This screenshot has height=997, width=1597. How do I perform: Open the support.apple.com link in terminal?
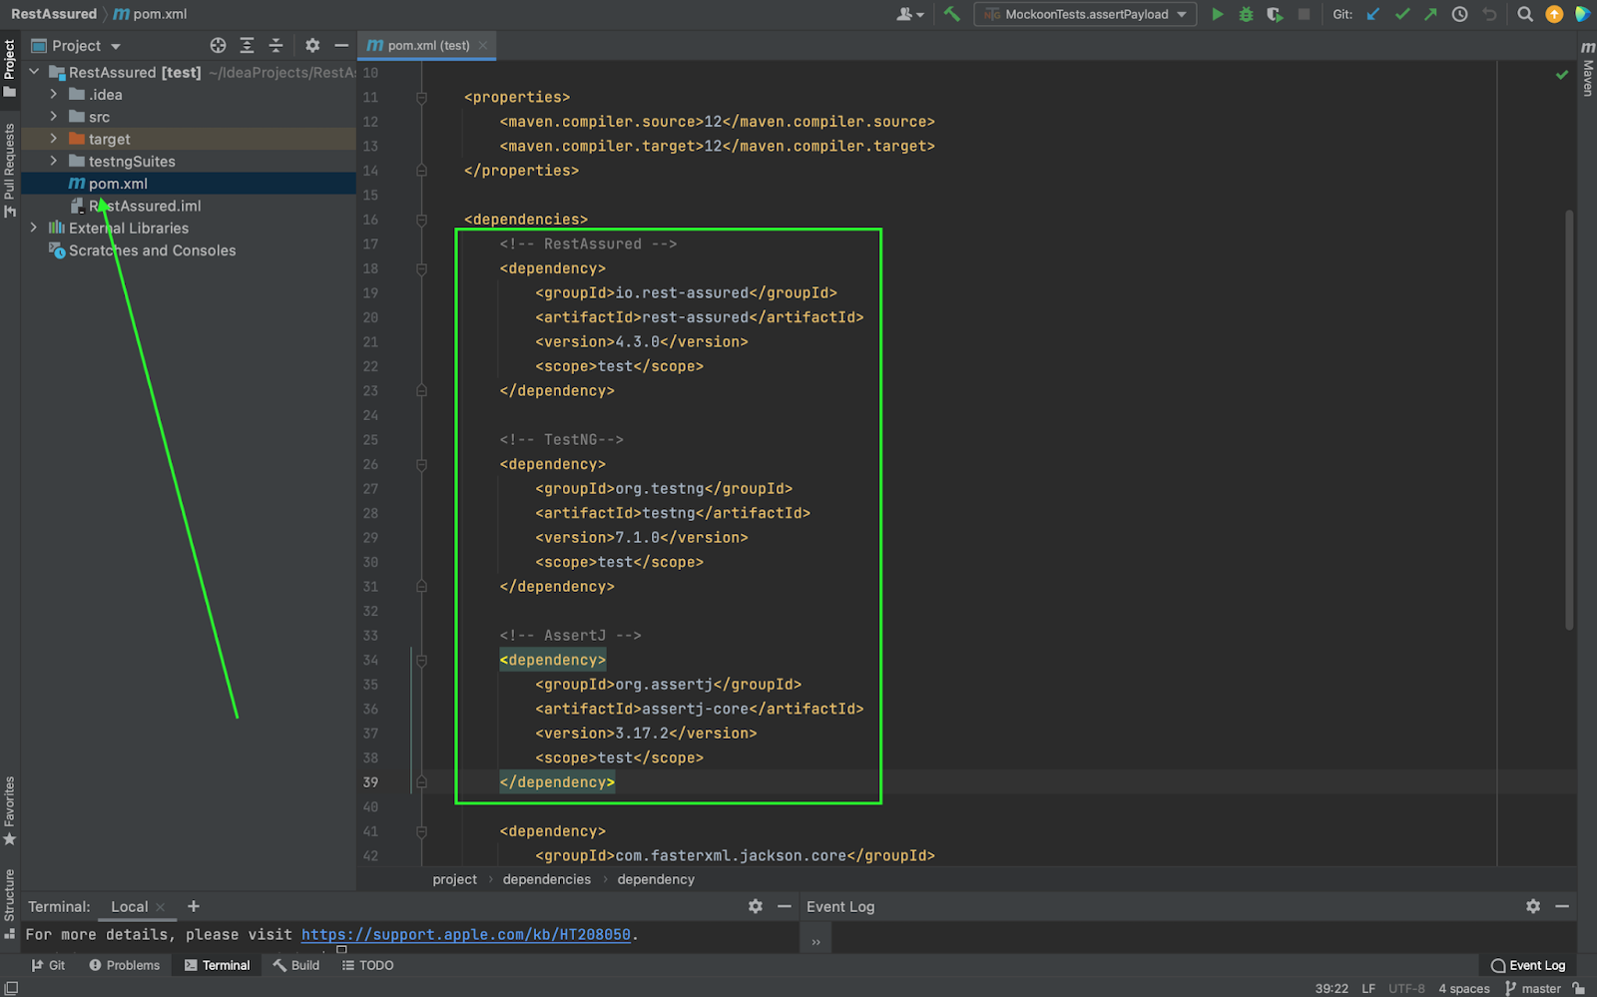click(465, 934)
